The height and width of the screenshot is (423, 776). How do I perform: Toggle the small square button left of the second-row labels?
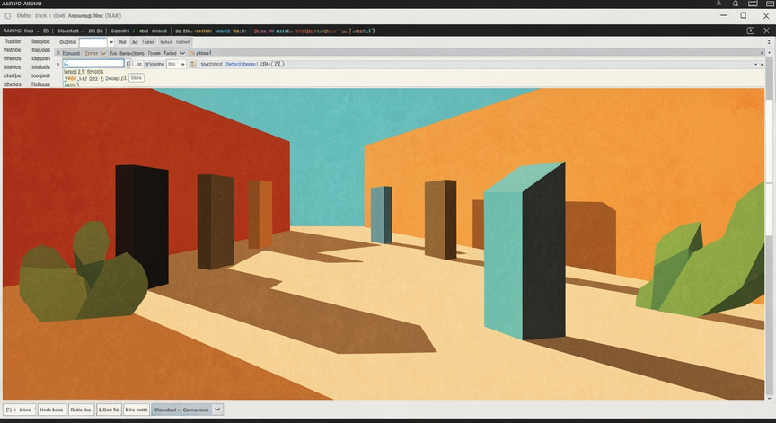pos(57,53)
